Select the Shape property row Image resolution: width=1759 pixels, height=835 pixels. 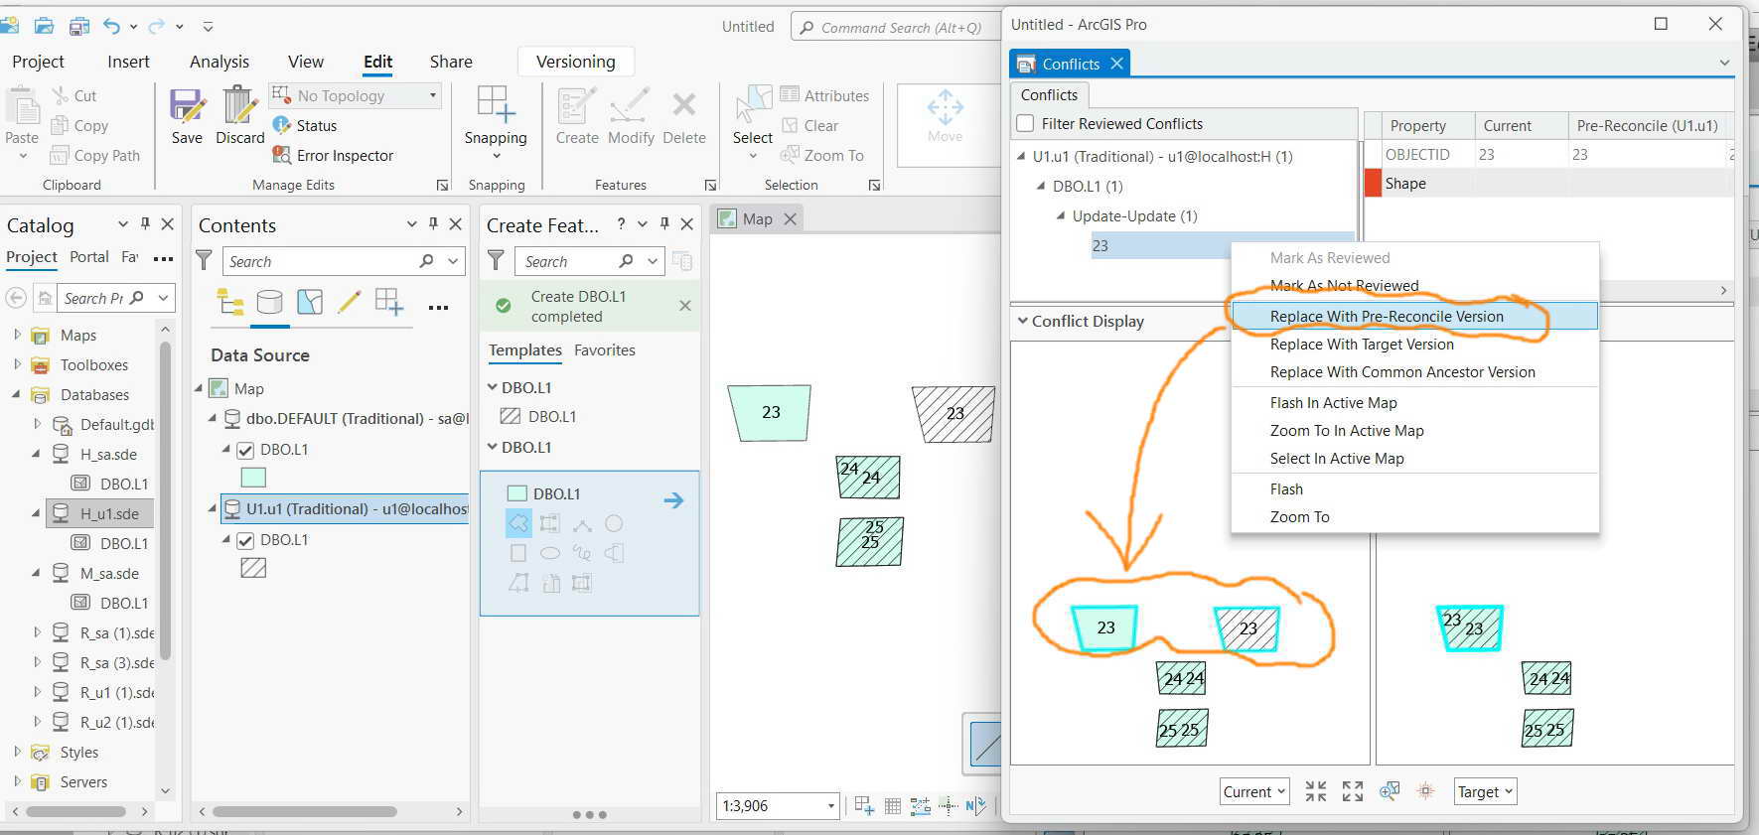(1548, 184)
